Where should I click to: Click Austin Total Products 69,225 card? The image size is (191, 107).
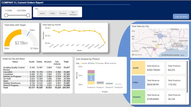pos(176,68)
